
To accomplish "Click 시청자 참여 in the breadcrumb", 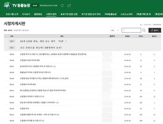I will [x=147, y=25].
